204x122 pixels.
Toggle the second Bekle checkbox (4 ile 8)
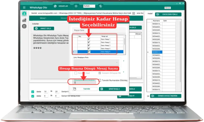coord(33,96)
